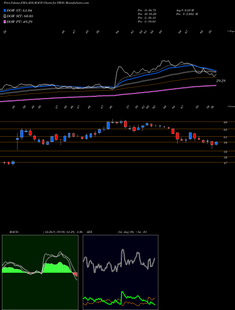
Task: Open the dark blue ADX chart panel
Action: click(120, 272)
